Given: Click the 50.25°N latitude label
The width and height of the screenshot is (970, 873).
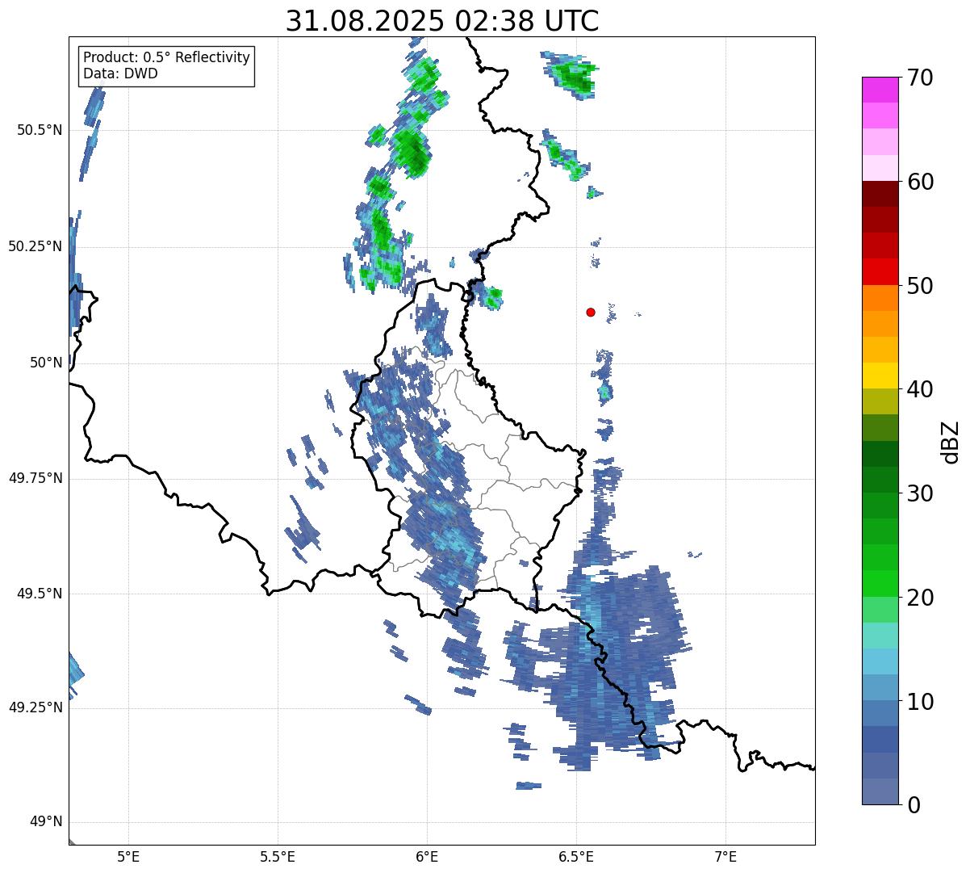Looking at the screenshot, I should (x=35, y=246).
